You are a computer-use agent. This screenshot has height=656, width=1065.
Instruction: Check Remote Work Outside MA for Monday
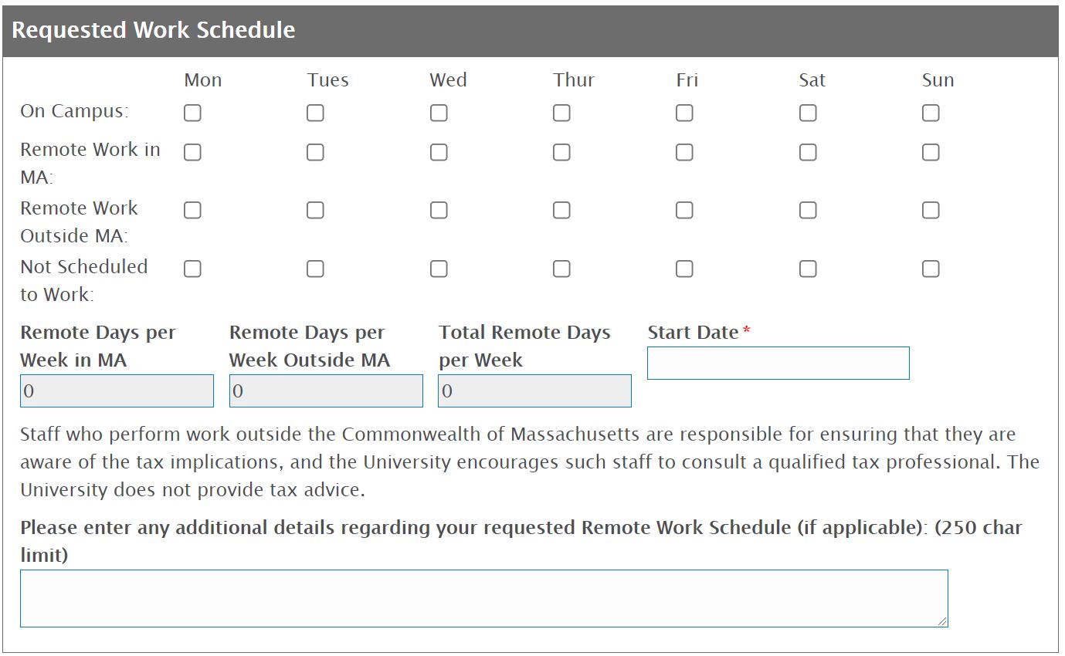tap(192, 211)
